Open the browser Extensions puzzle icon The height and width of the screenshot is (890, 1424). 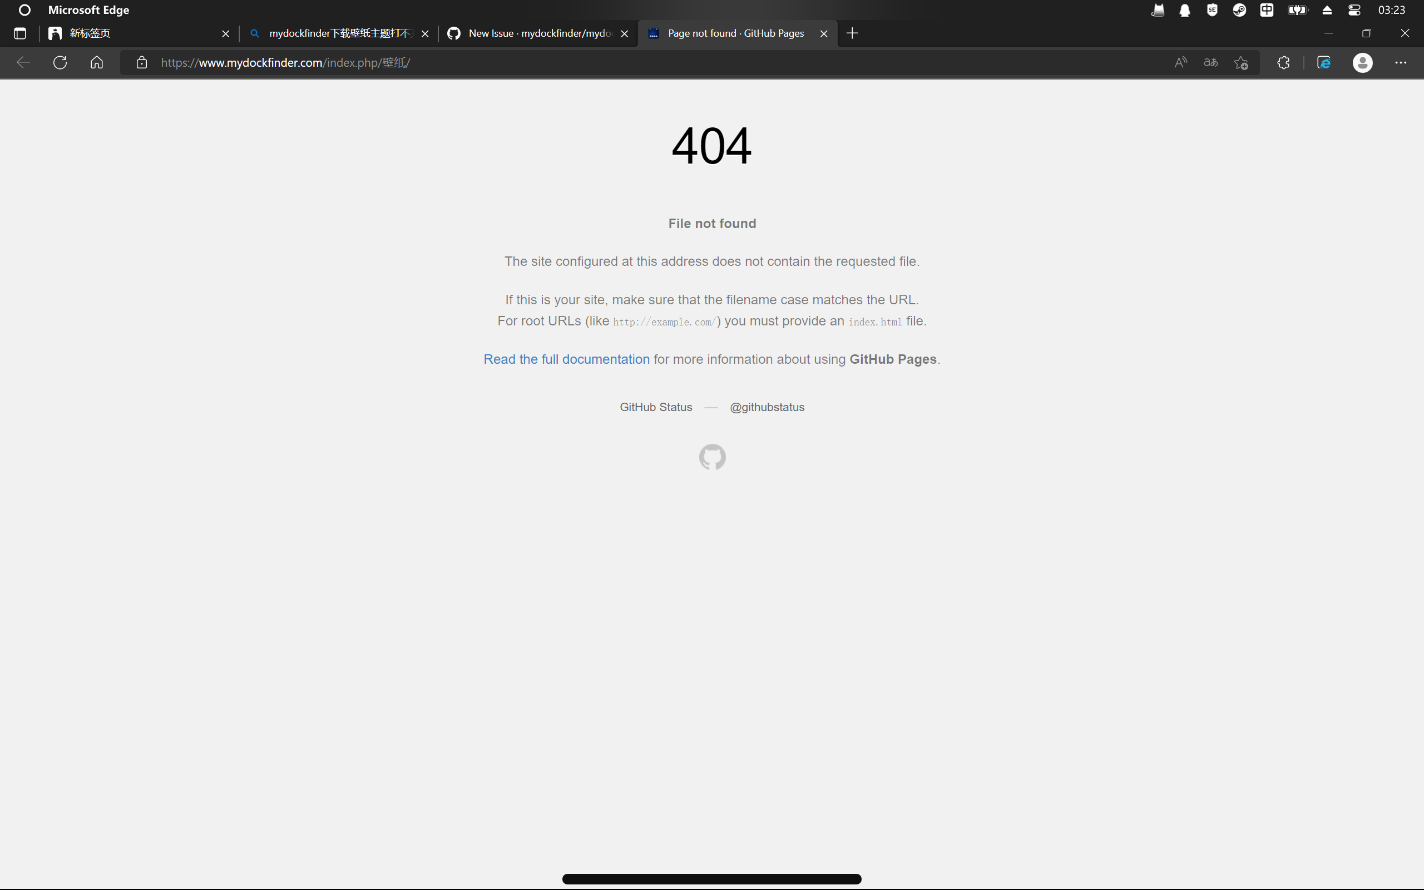[x=1283, y=62]
